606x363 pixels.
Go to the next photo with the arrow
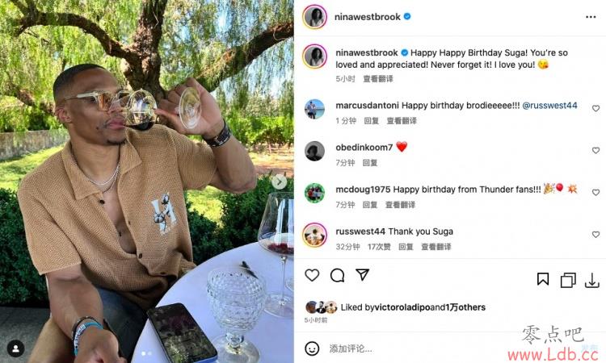coord(280,181)
